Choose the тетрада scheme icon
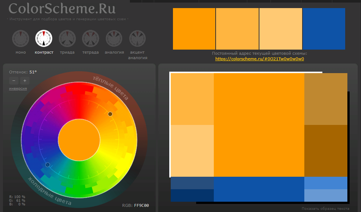 tap(91, 39)
